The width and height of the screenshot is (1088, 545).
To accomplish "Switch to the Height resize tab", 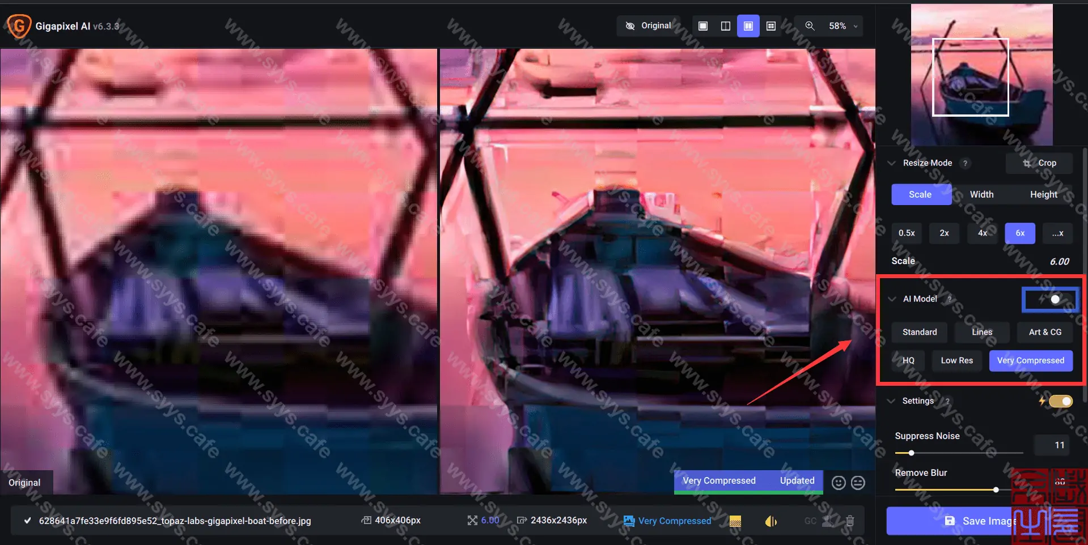I will (1043, 194).
